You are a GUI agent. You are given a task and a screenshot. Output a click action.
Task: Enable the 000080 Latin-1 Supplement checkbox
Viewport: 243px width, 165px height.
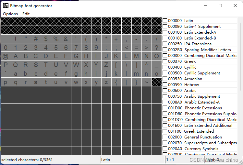(165, 27)
